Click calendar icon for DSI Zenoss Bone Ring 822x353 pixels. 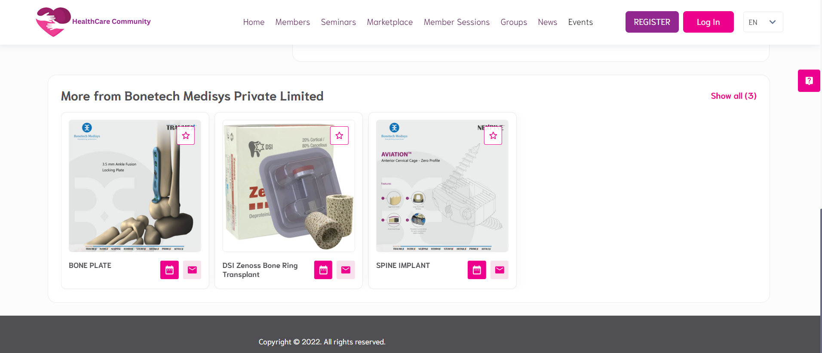pos(323,270)
